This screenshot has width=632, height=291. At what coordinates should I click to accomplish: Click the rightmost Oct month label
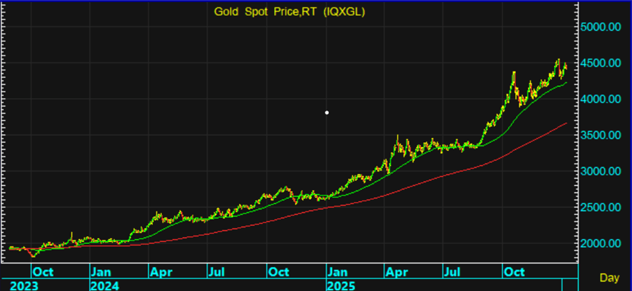pos(514,272)
